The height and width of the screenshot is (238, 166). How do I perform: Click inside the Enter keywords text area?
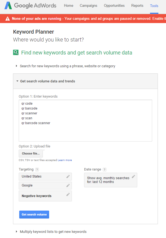point(85,121)
